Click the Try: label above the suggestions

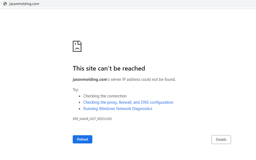coord(76,90)
